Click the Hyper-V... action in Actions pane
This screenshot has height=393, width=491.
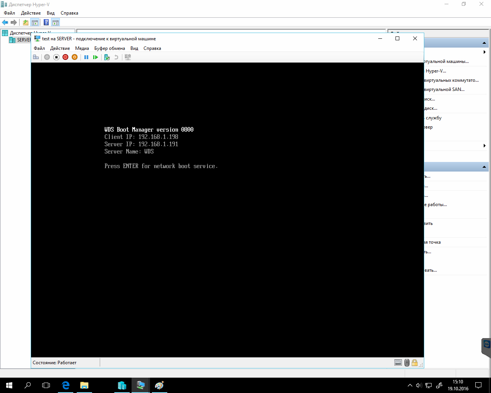click(x=436, y=71)
